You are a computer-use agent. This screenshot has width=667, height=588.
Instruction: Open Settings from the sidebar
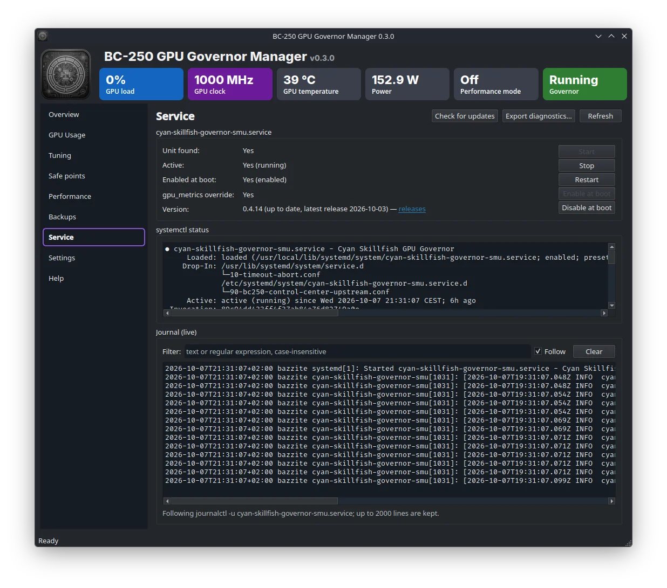coord(94,258)
